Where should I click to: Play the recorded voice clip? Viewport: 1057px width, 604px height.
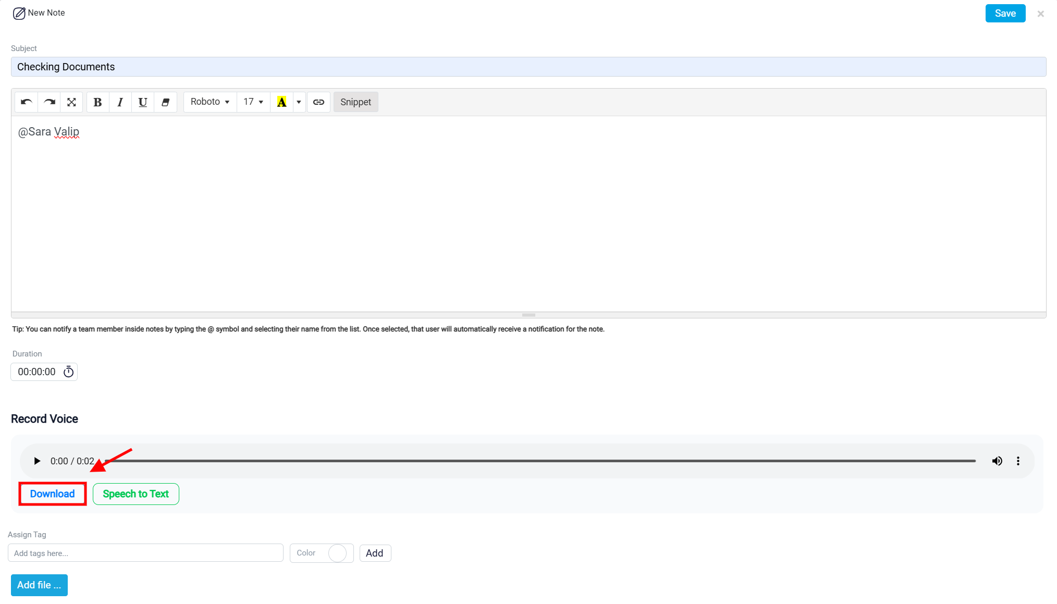click(x=37, y=461)
